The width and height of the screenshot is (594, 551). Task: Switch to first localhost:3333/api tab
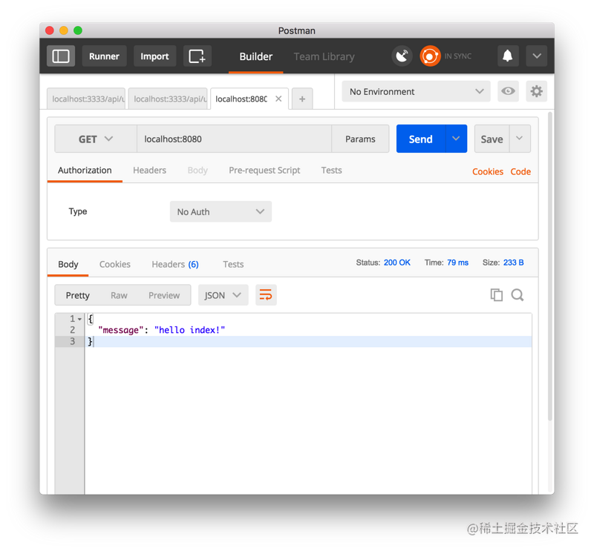pos(86,99)
